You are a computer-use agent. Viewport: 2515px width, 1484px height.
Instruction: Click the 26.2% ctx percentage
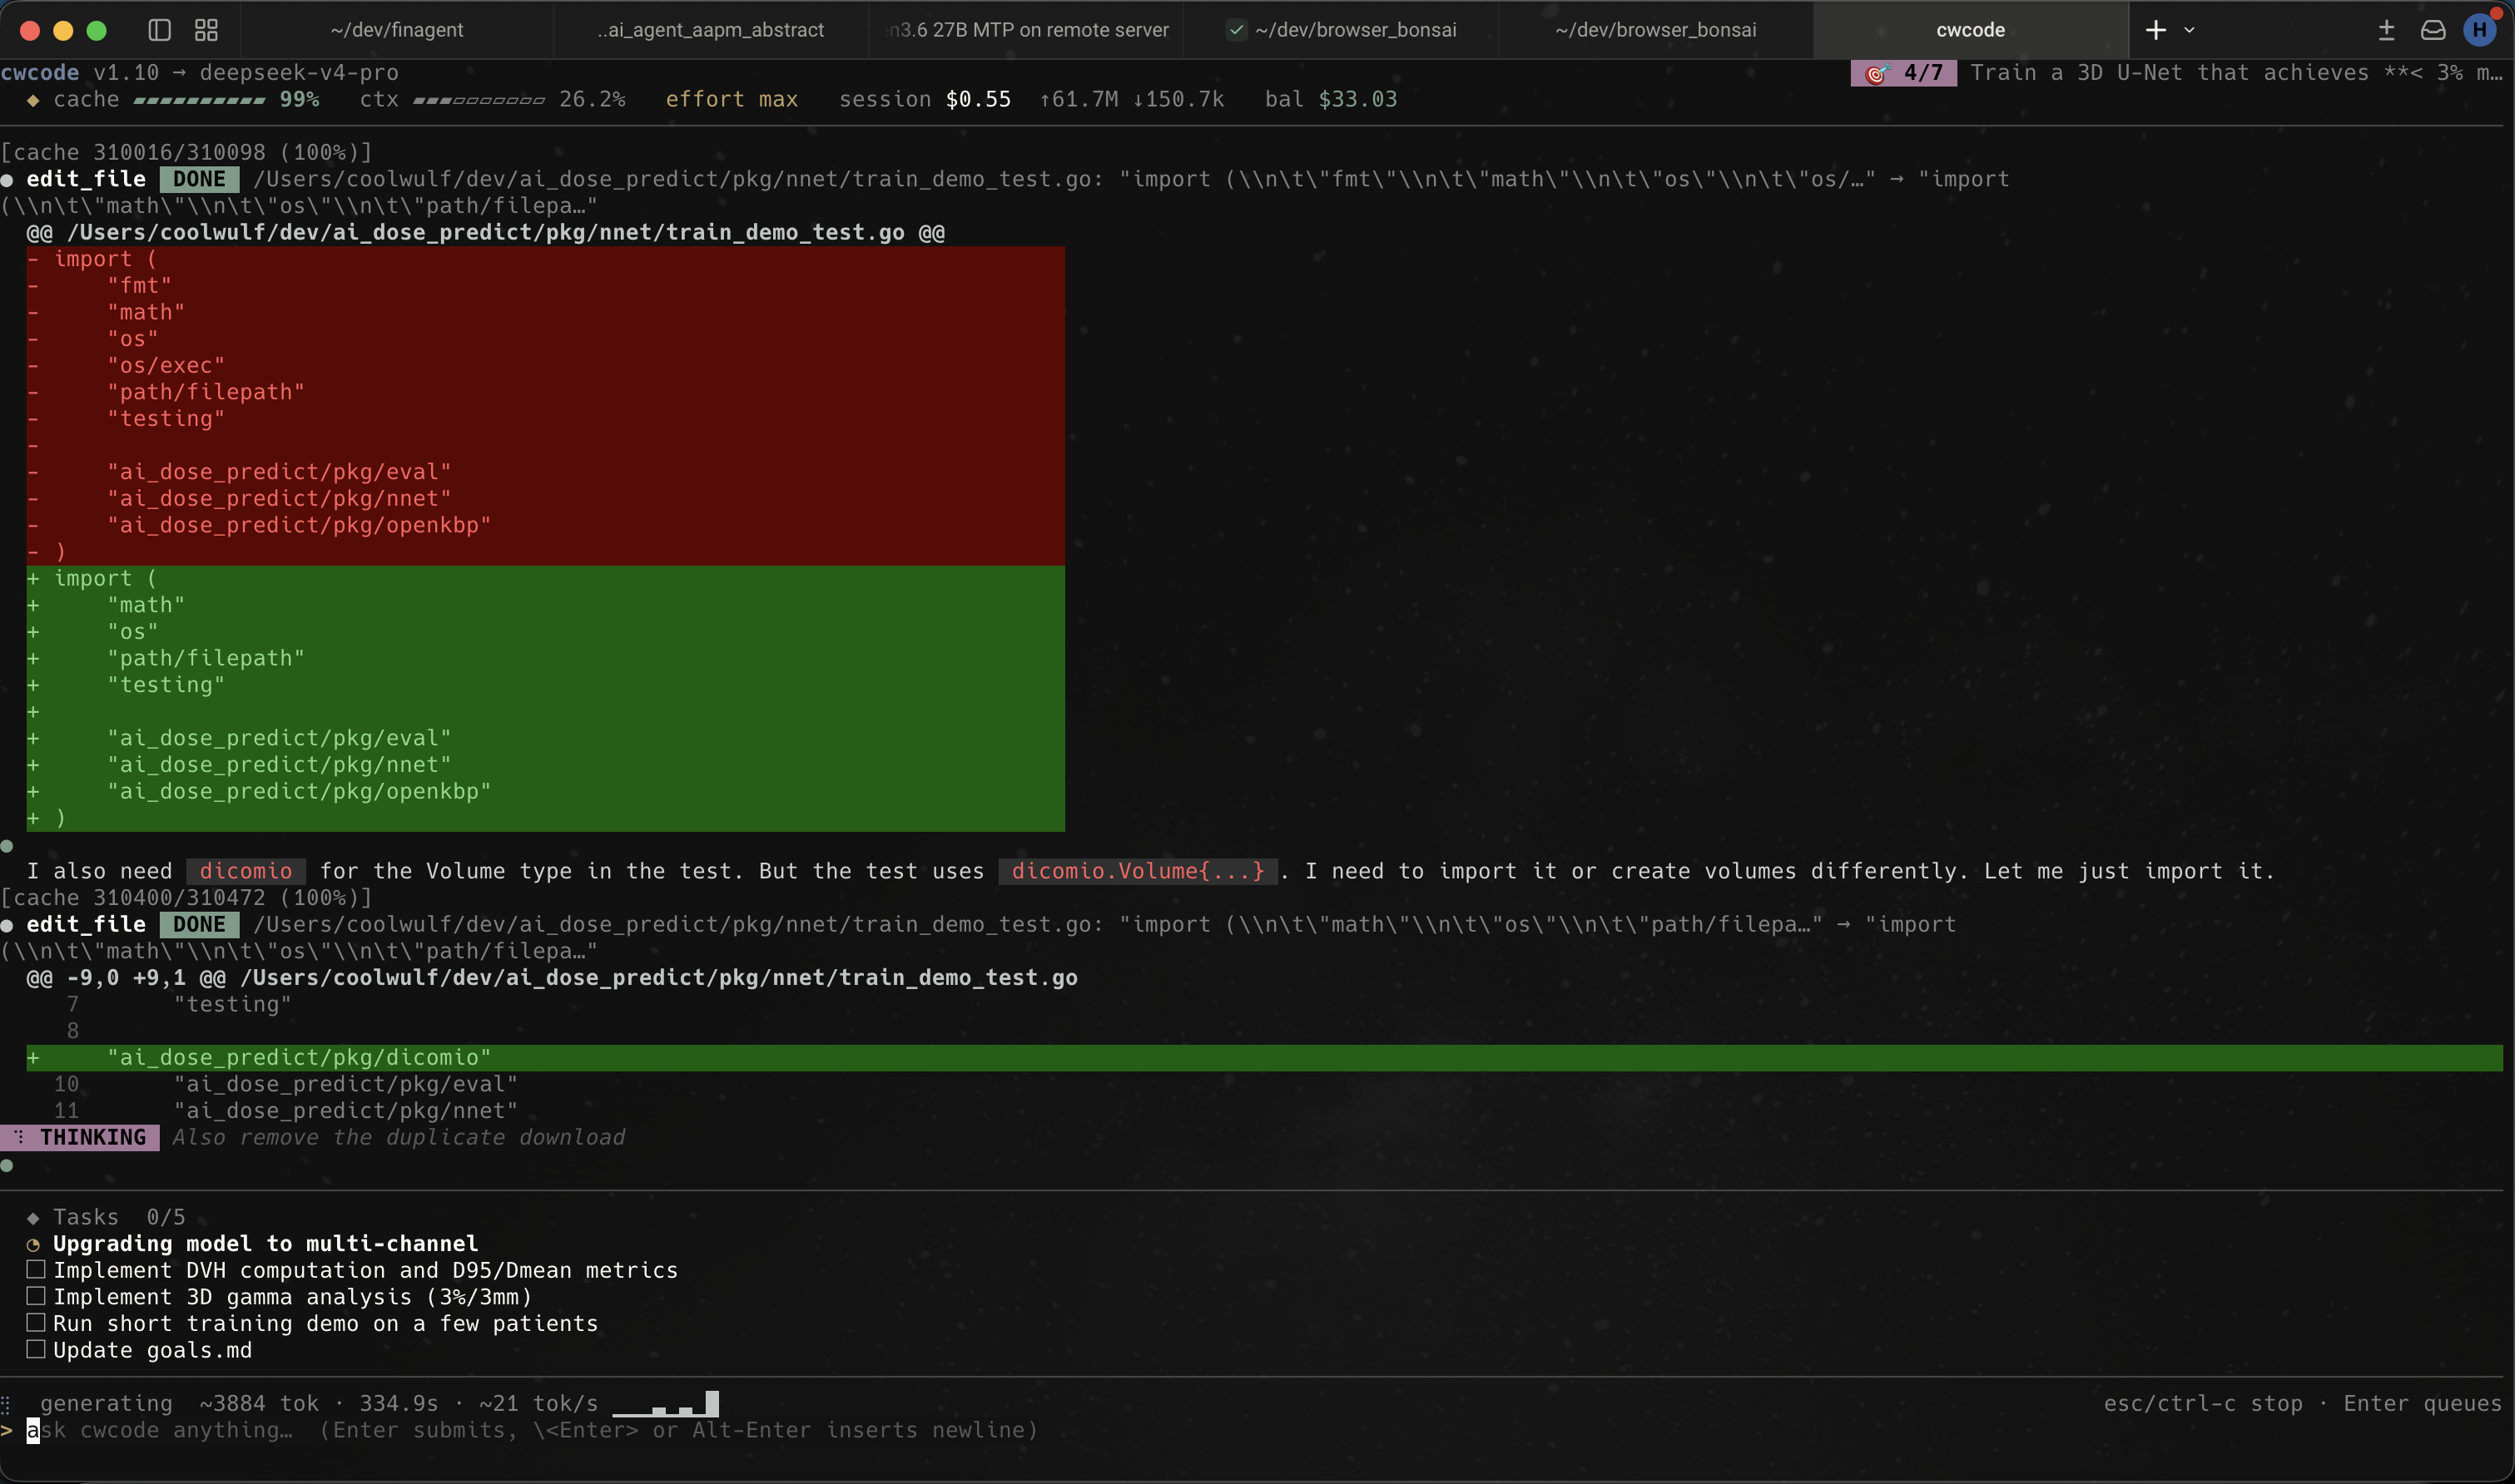[x=593, y=100]
